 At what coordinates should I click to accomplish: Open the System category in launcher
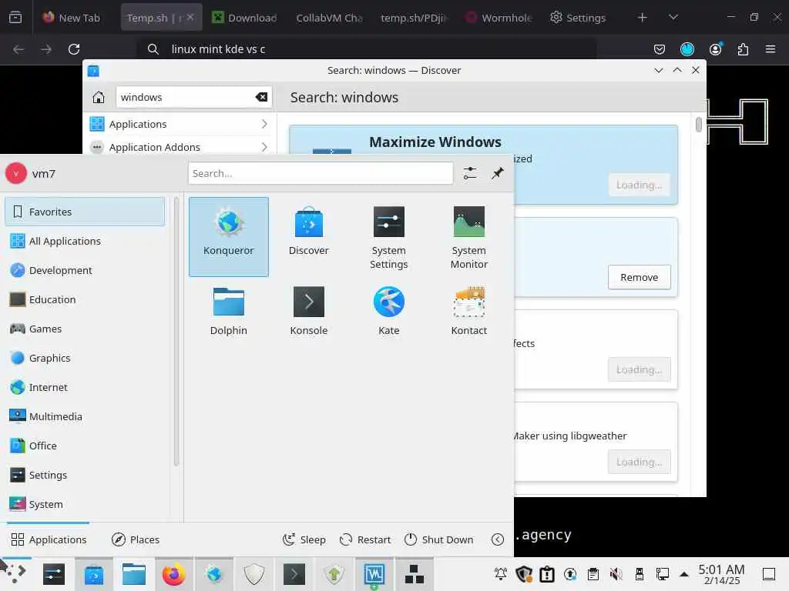(x=85, y=504)
